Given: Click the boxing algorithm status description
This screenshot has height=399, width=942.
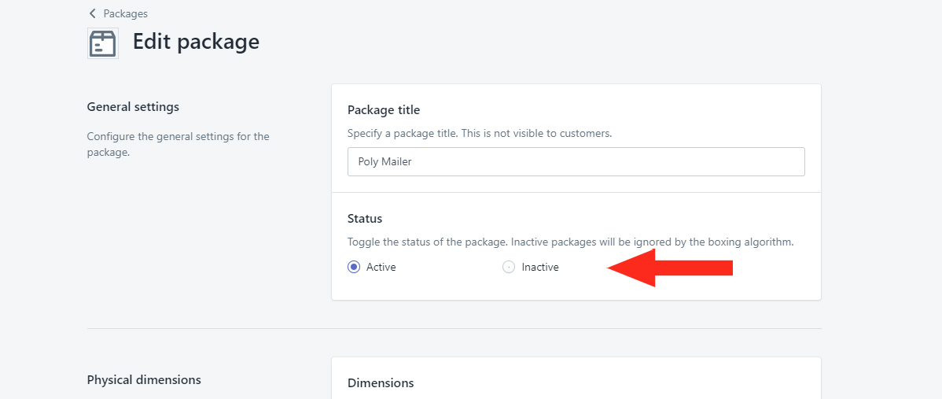Looking at the screenshot, I should tap(571, 242).
